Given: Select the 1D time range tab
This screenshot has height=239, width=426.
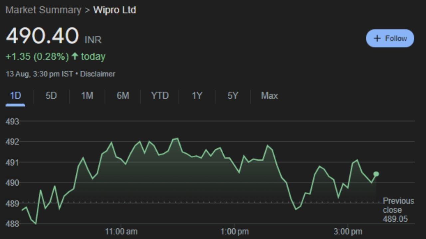Looking at the screenshot, I should pos(15,96).
